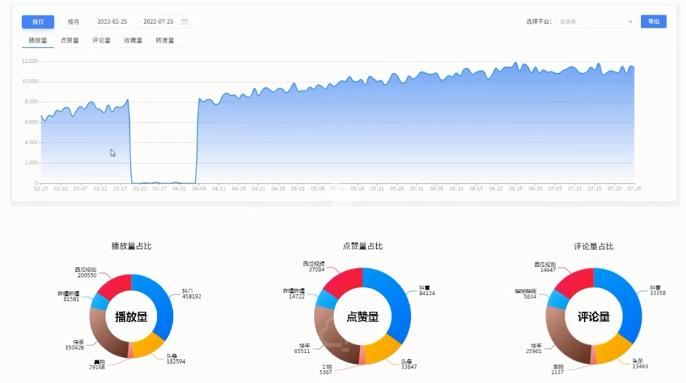Select the 播放量 tab
Image resolution: width=686 pixels, height=383 pixels.
tap(38, 41)
